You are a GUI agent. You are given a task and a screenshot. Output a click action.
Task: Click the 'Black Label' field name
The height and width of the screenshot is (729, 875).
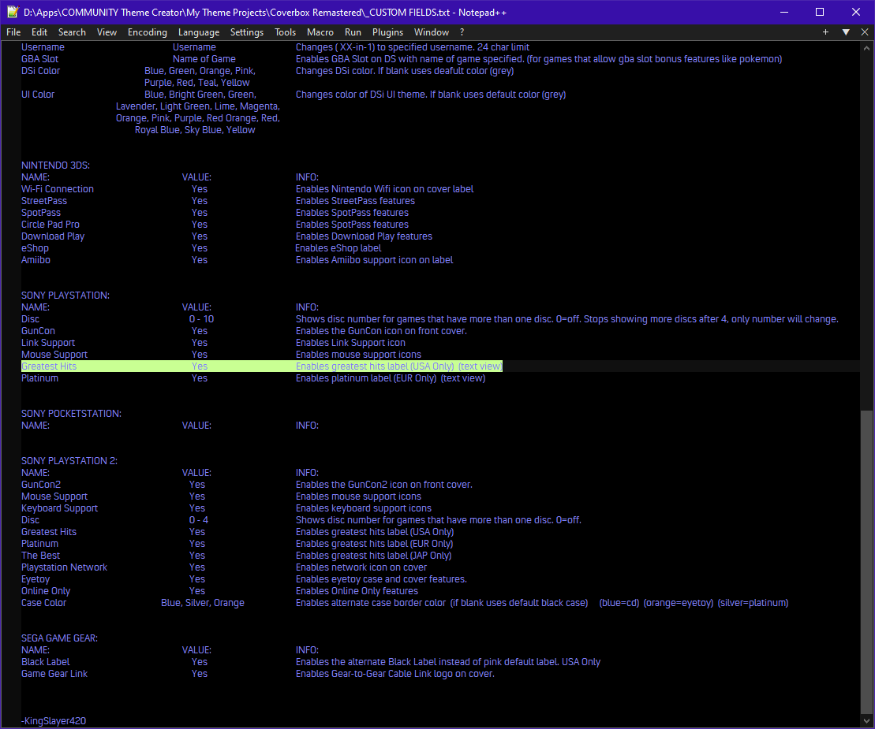click(45, 661)
